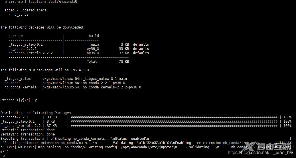Click the 'nb_conda_kernels' name in INSTALLED list
This screenshot has height=158, width=296.
[x=21, y=87]
